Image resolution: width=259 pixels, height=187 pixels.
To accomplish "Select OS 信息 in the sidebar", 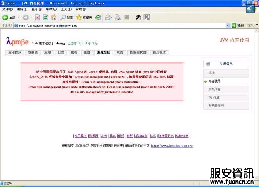I will (226, 98).
